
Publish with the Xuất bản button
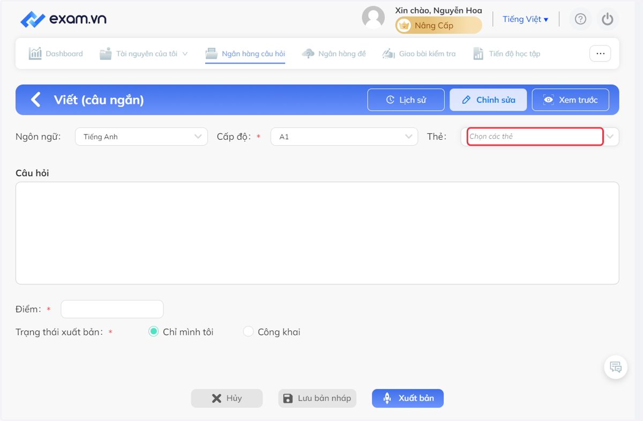click(408, 399)
